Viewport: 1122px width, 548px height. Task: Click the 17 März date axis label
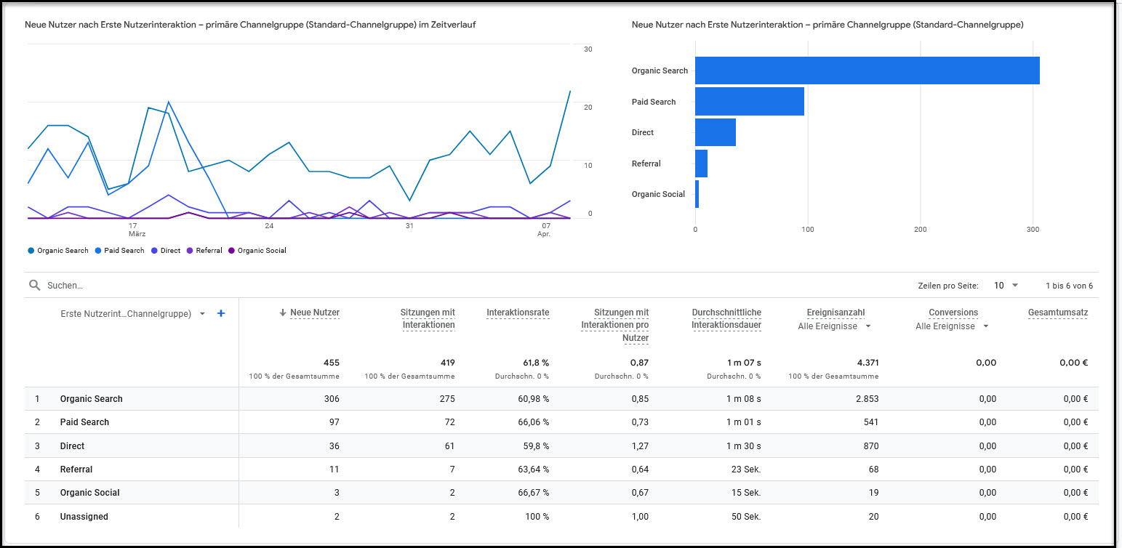pyautogui.click(x=137, y=230)
